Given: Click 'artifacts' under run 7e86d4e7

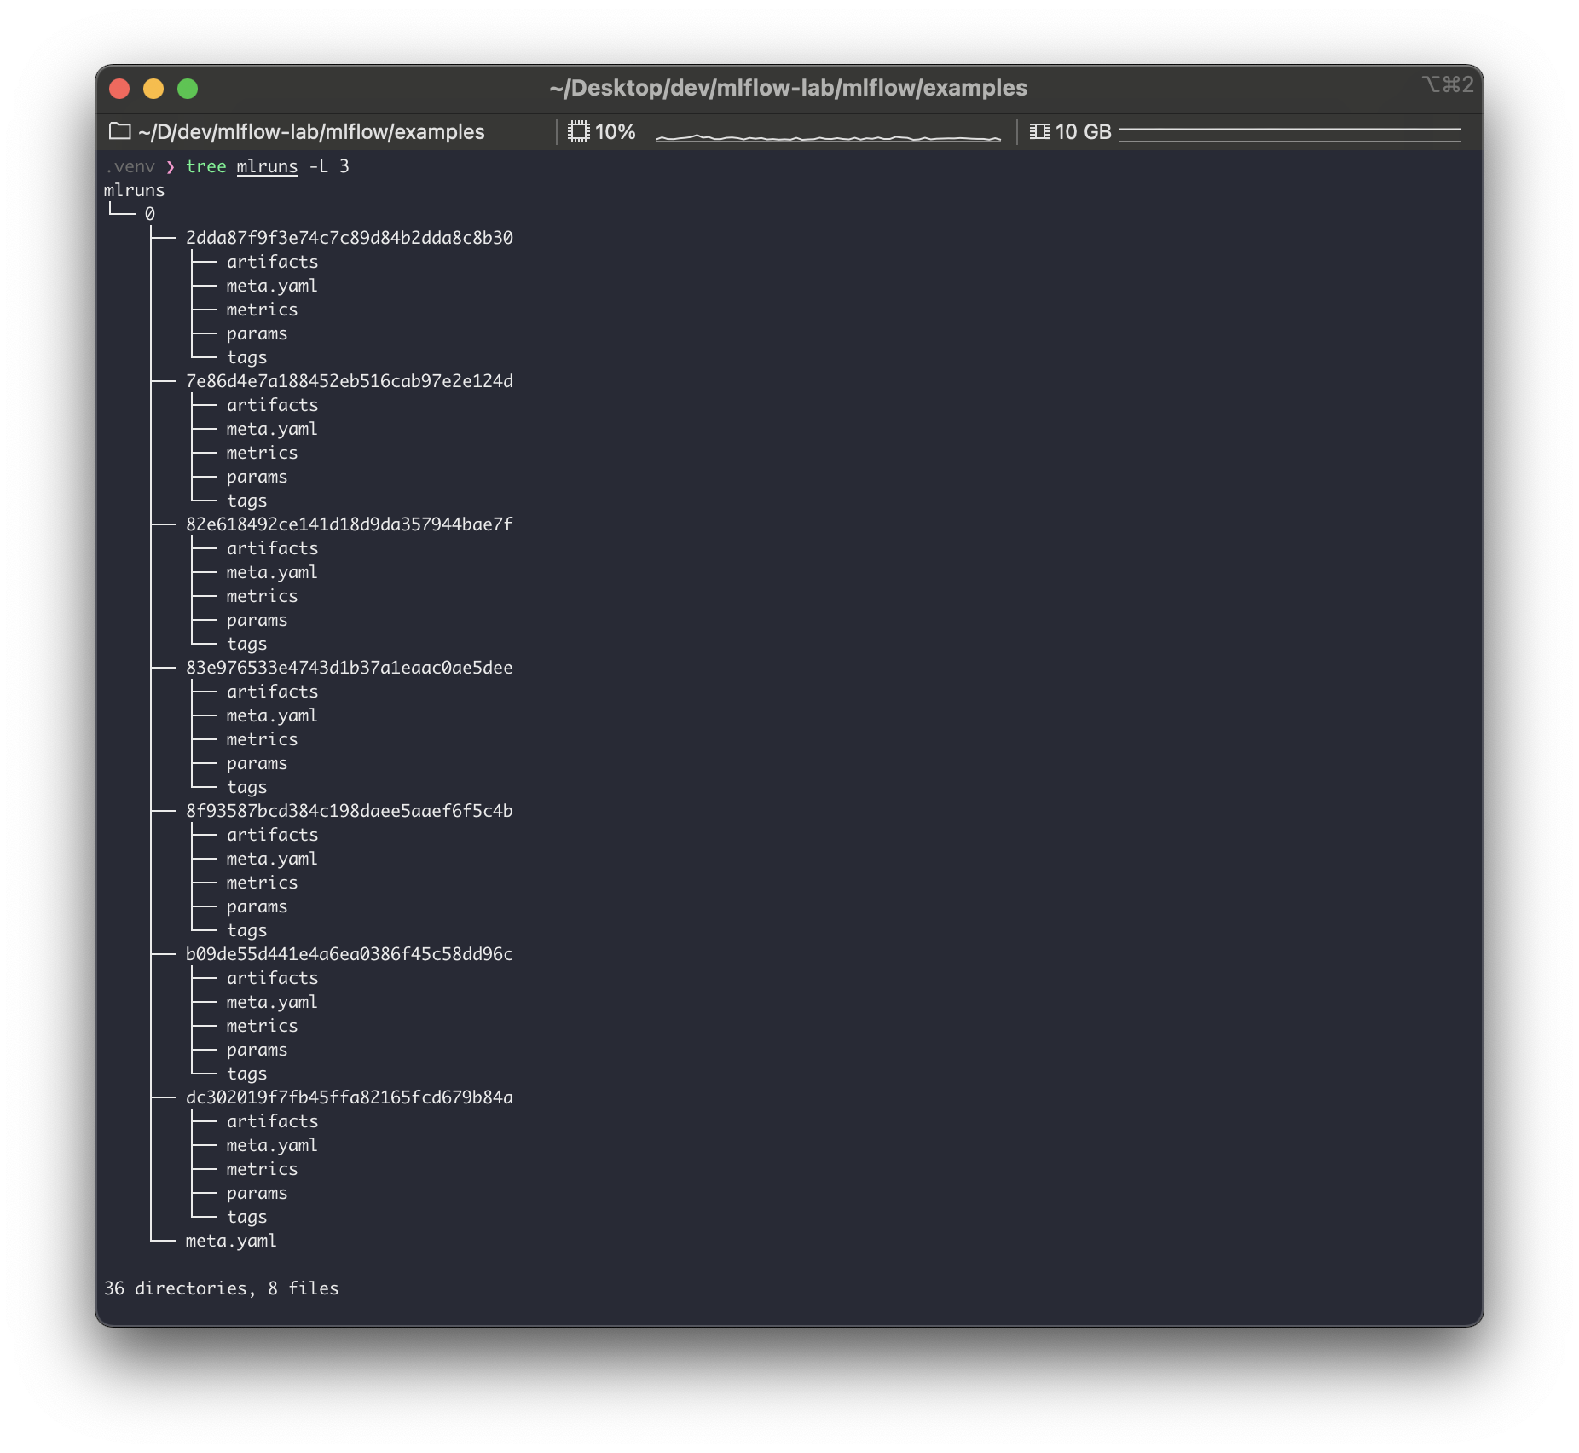Looking at the screenshot, I should point(272,405).
